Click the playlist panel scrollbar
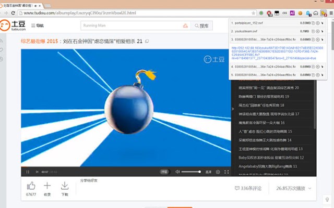Viewport: 334px width, 208px height. tap(315, 104)
